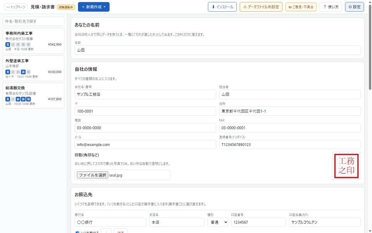Click the 納 badge on 事務所内装工事 card
The width and height of the screenshot is (372, 233).
(18, 44)
